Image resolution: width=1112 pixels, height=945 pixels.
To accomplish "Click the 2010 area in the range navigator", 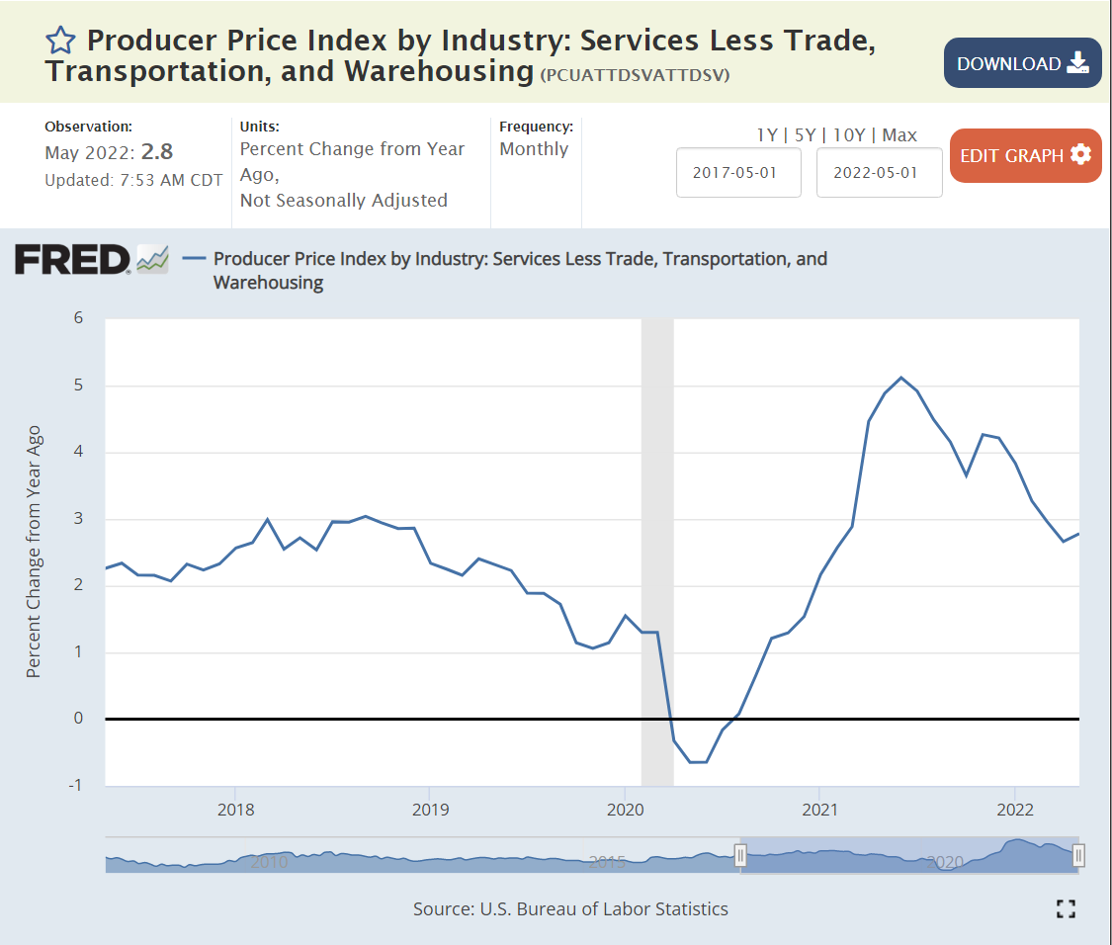I will [269, 859].
